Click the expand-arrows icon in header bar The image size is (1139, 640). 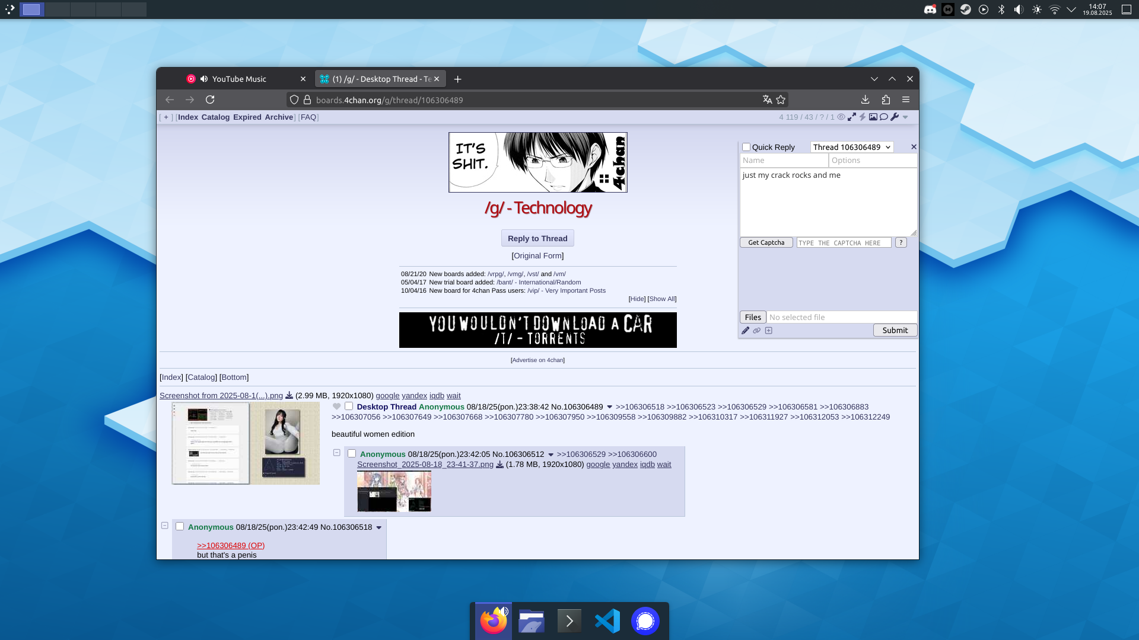pyautogui.click(x=852, y=117)
